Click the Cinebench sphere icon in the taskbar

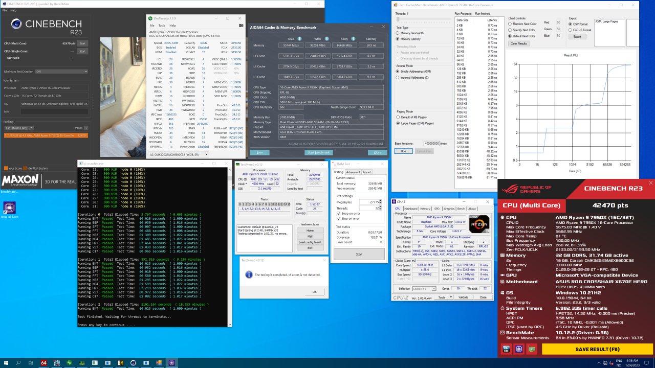[133, 362]
